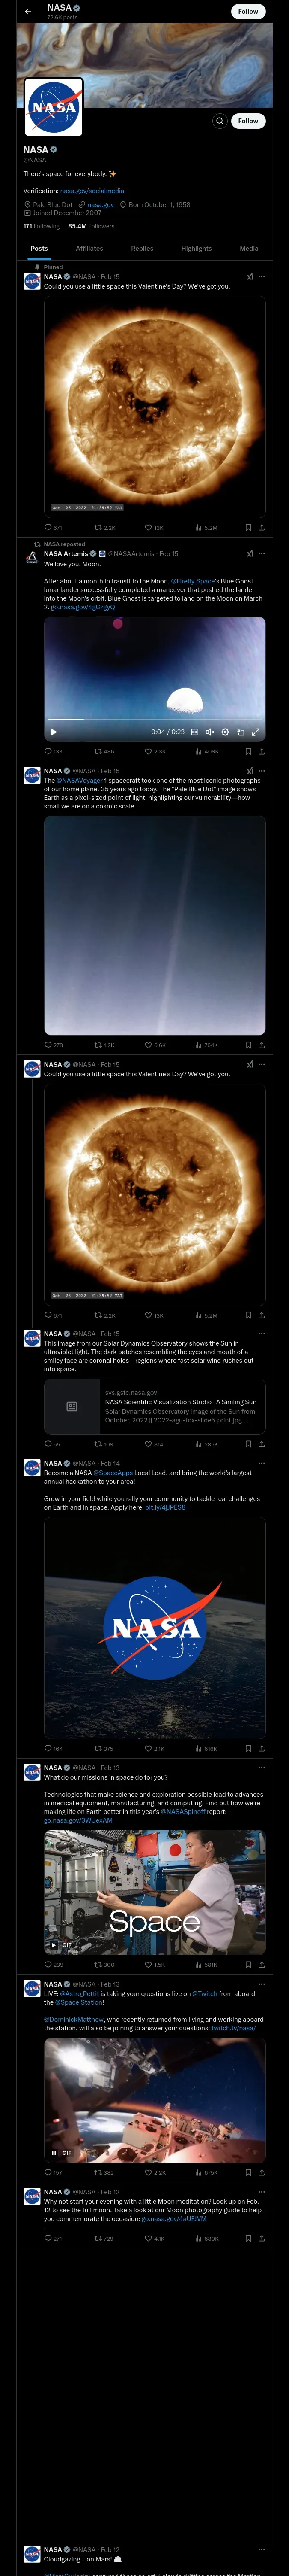The height and width of the screenshot is (2576, 289).
Task: Like the pinned Valentine's Day post
Action: click(149, 527)
